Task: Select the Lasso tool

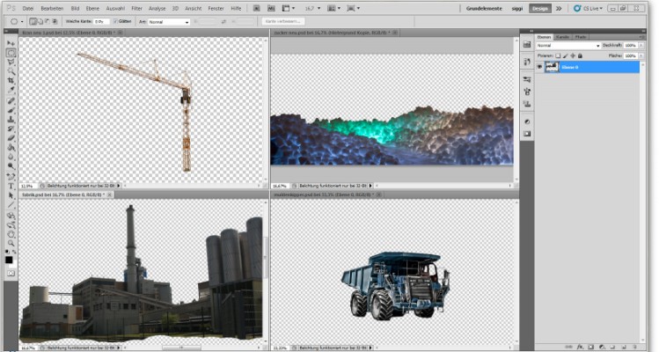Action: (x=11, y=62)
